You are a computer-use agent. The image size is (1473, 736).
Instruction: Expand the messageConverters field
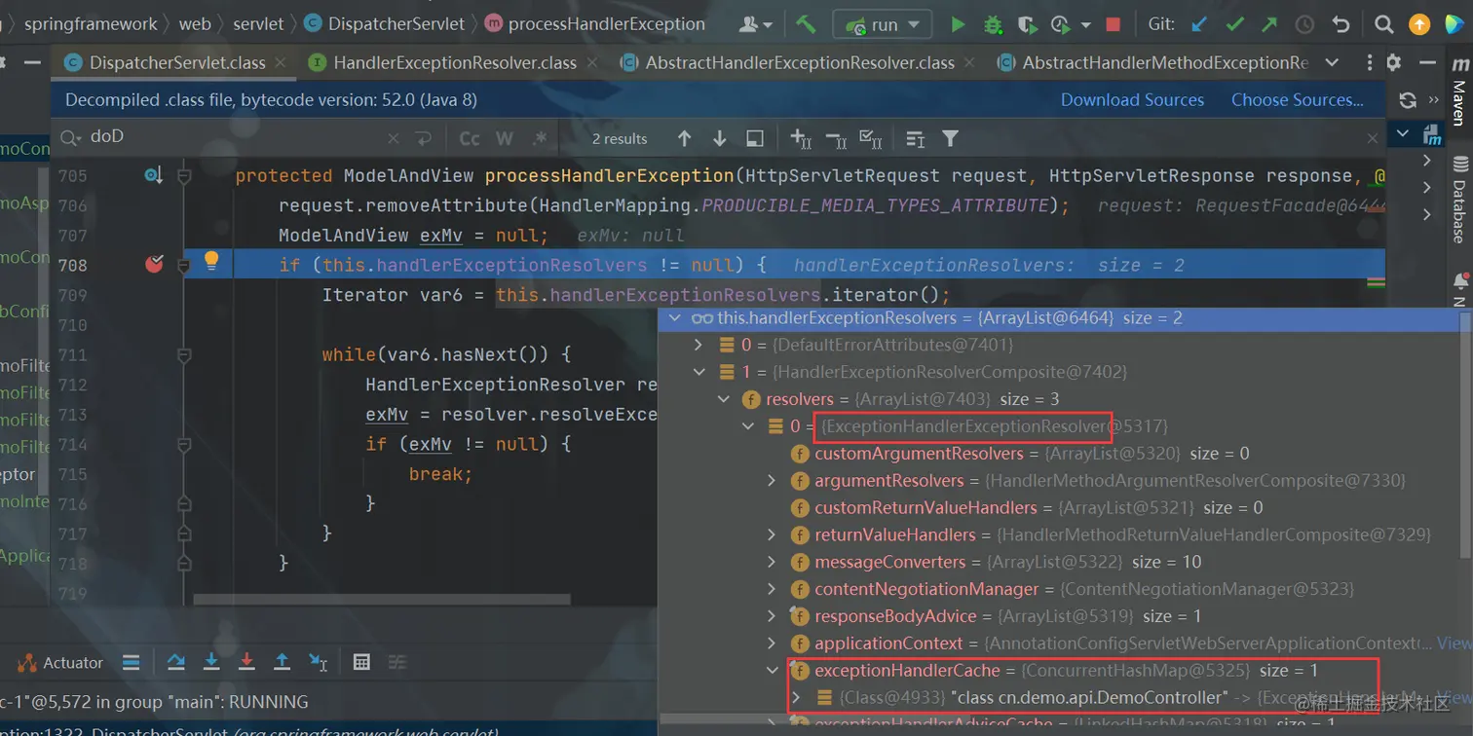click(772, 563)
